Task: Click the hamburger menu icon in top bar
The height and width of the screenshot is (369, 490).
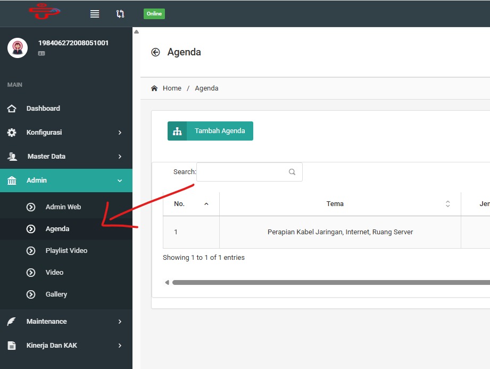Action: pos(95,14)
